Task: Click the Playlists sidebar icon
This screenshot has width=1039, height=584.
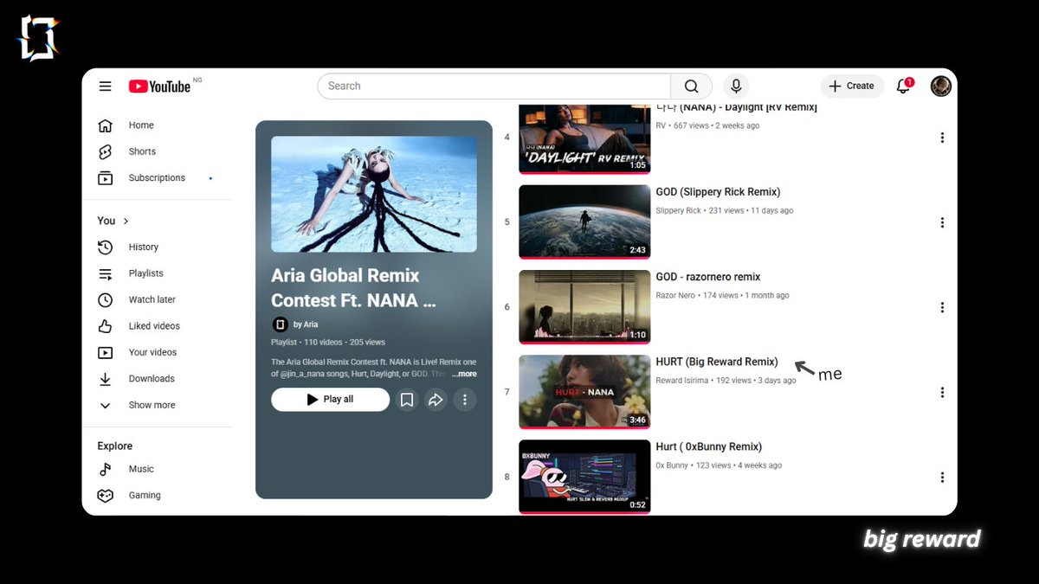Action: click(105, 273)
